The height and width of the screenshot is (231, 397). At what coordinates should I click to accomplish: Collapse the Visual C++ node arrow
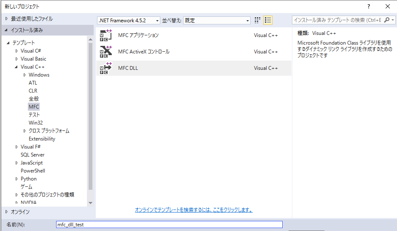tap(16, 67)
